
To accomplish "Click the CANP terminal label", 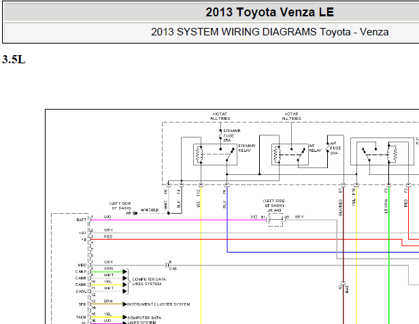I will 81,272.
